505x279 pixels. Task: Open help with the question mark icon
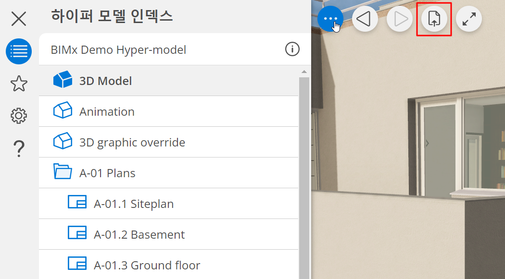tap(19, 148)
